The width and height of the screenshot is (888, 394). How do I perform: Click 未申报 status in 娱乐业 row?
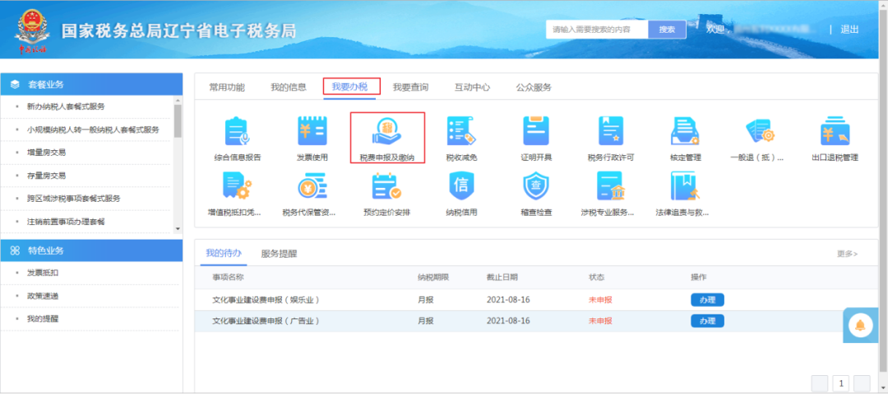pyautogui.click(x=600, y=300)
